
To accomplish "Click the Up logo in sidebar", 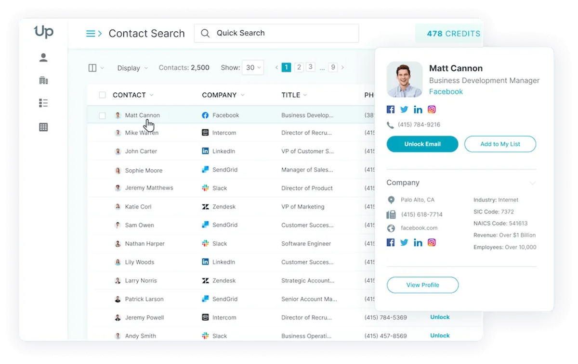I will [x=43, y=32].
